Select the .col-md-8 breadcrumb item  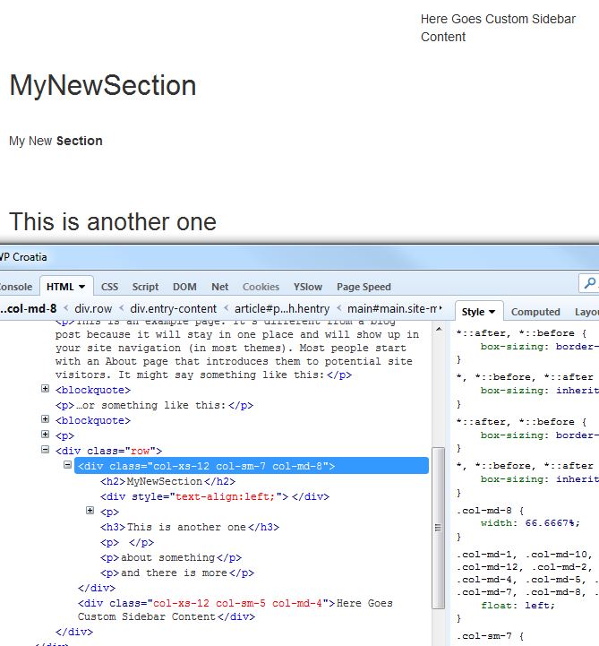[29, 308]
